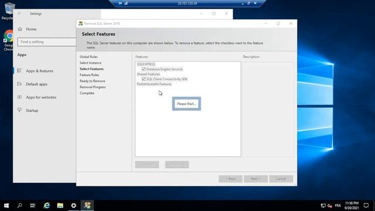Select Complete wizard step
The width and height of the screenshot is (375, 211).
click(87, 93)
